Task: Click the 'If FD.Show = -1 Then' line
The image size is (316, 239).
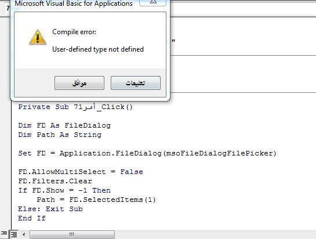Action: coord(64,190)
